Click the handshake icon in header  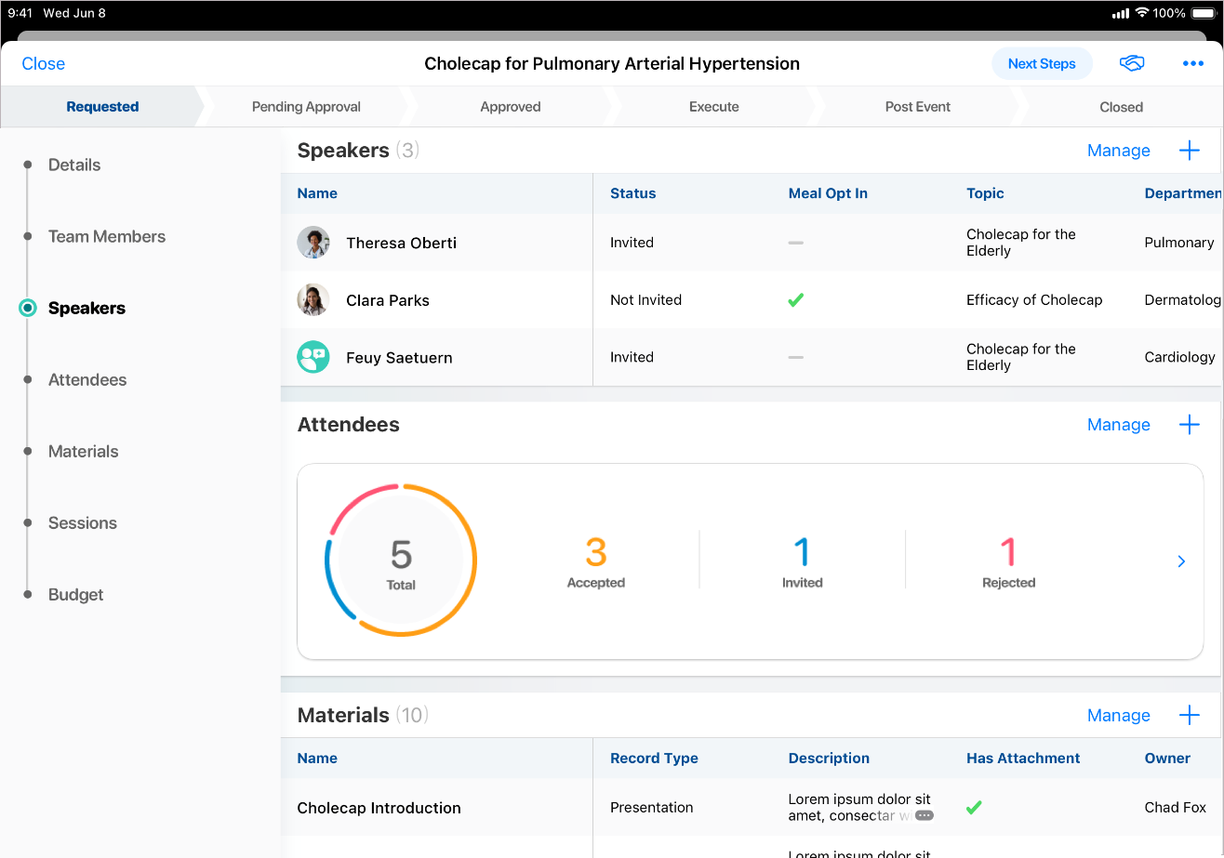pos(1131,63)
